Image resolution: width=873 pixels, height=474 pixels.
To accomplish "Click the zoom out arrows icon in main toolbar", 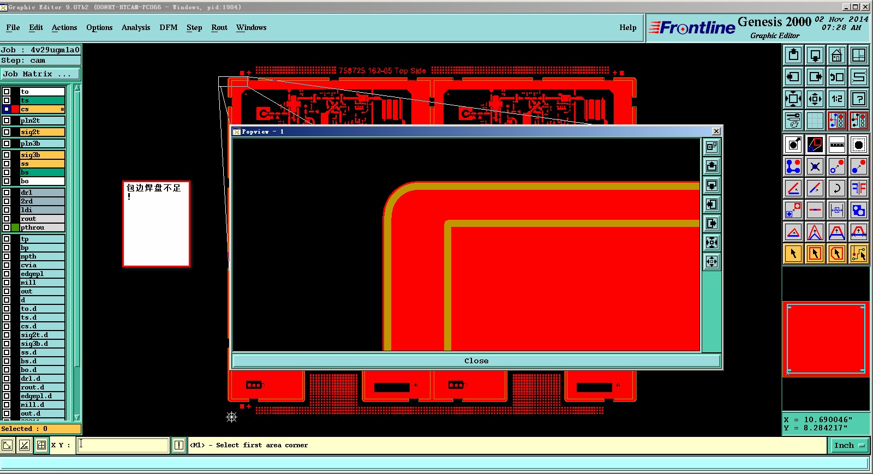I will tap(793, 99).
